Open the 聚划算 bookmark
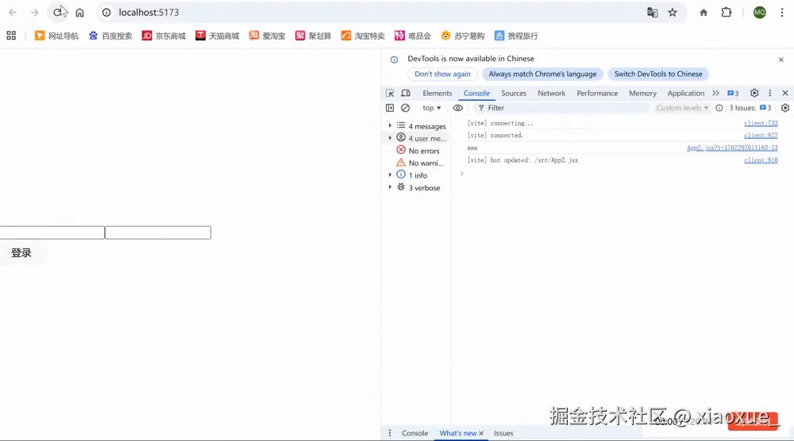 tap(313, 36)
